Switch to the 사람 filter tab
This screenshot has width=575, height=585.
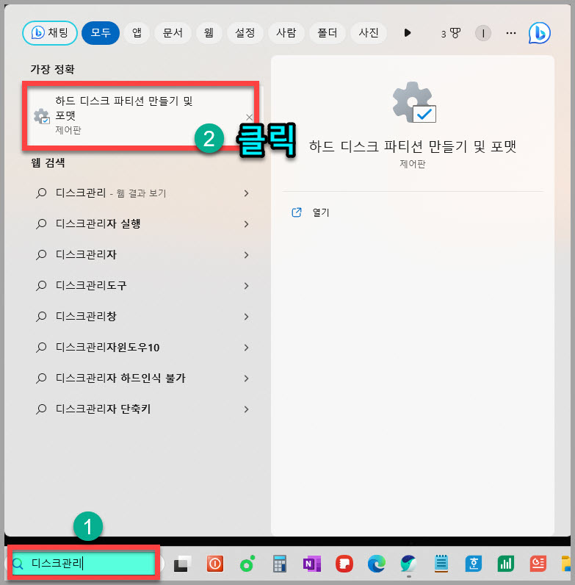point(286,33)
